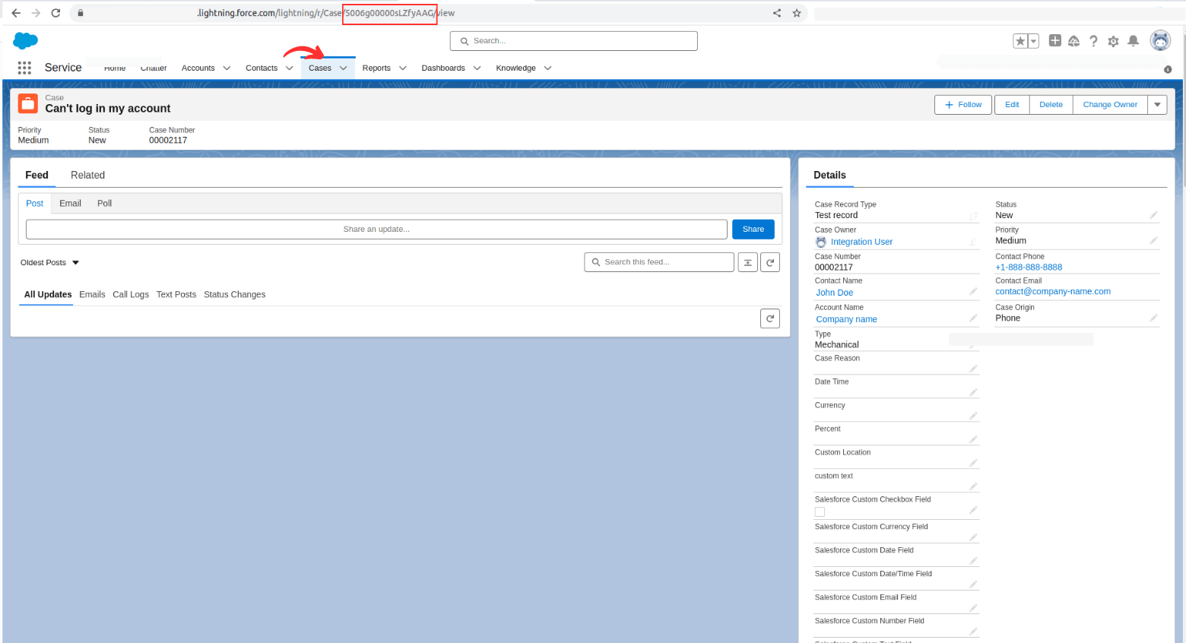Open Salesforce Help question mark
The width and height of the screenshot is (1186, 643).
click(1093, 41)
